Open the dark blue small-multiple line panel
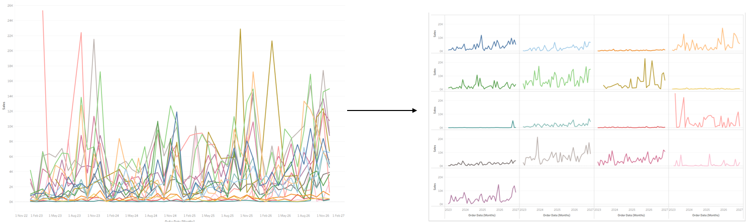 482,34
